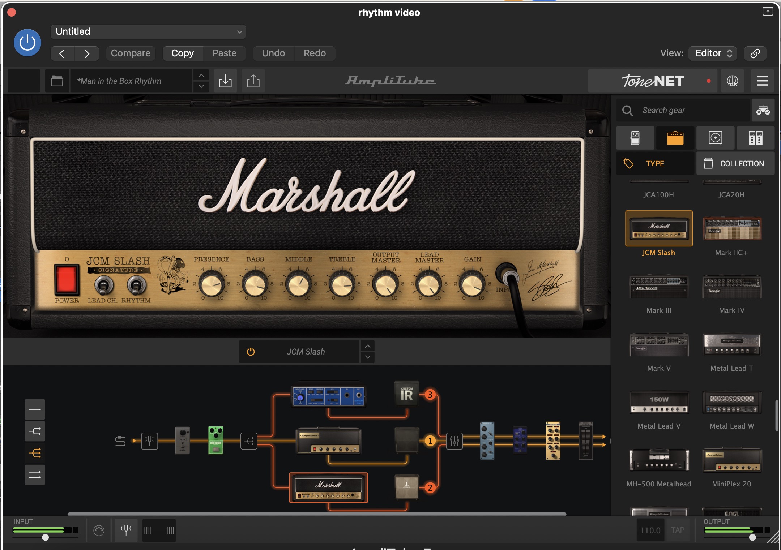
Task: Click the TAP tempo button
Action: point(678,530)
